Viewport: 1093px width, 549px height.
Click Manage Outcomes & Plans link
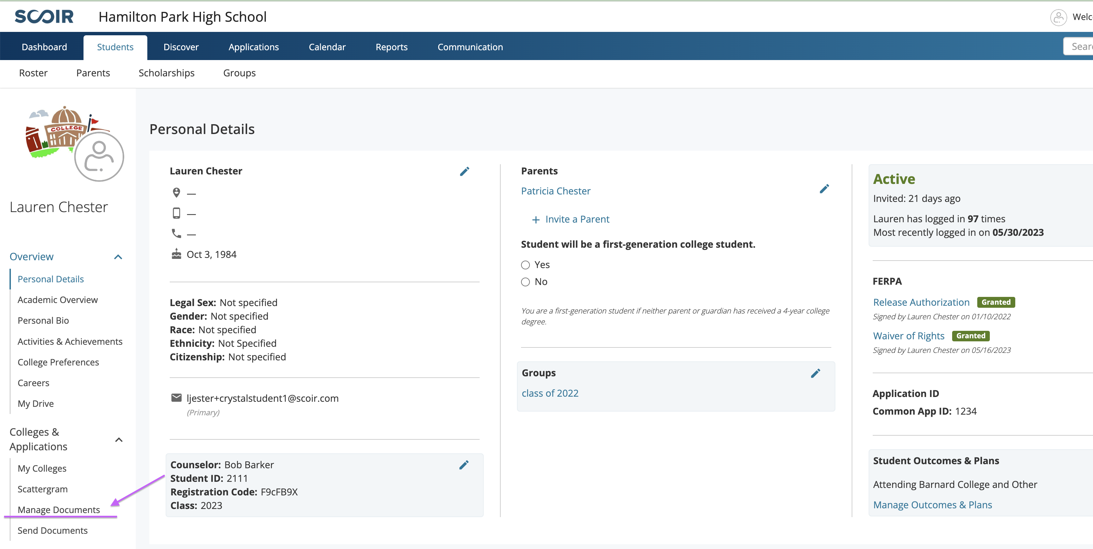932,505
